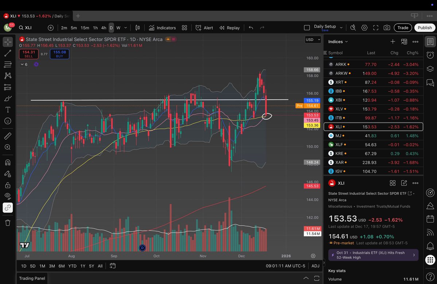Viewport: 437px width, 284px height.
Task: Switch to 15m timeframe
Action: pyautogui.click(x=85, y=28)
